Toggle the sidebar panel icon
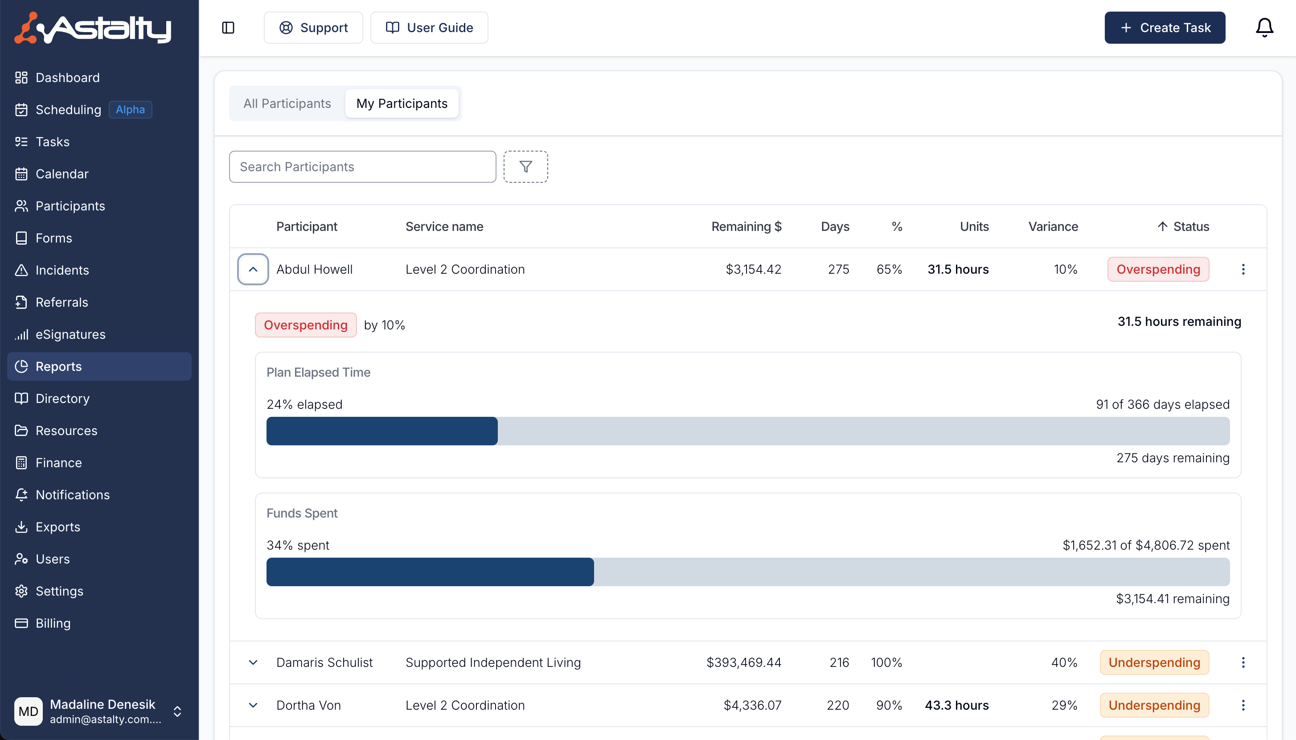 [x=228, y=28]
